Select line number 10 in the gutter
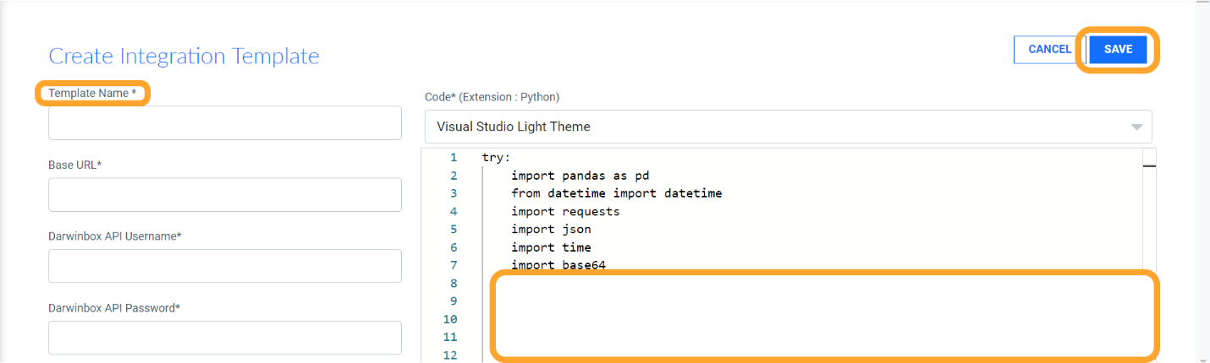Viewport: 1210px width, 363px height. point(449,319)
